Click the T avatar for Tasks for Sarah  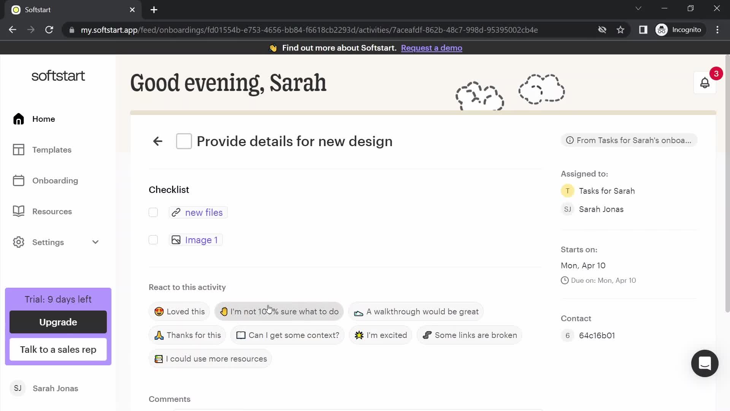567,191
